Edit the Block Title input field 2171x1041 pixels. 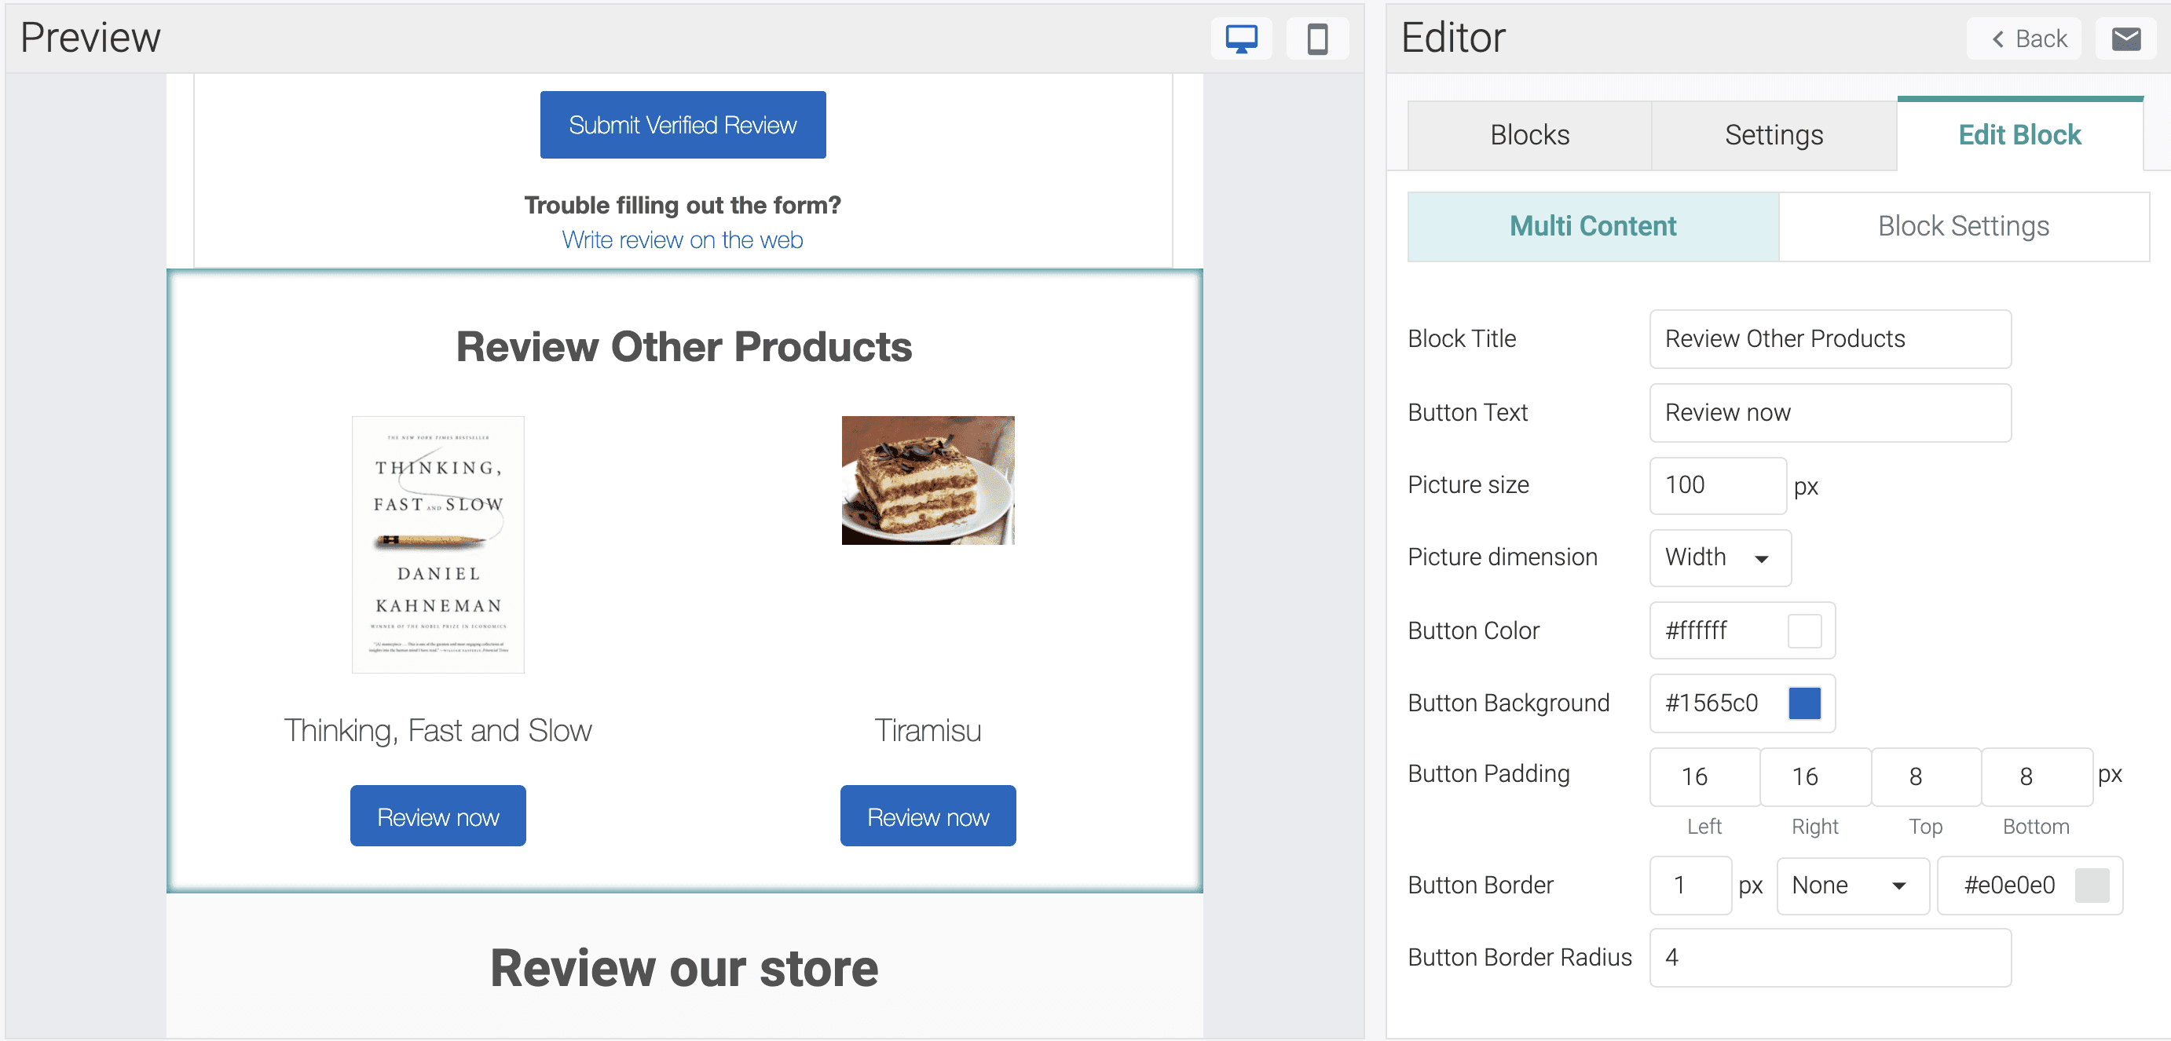coord(1829,338)
